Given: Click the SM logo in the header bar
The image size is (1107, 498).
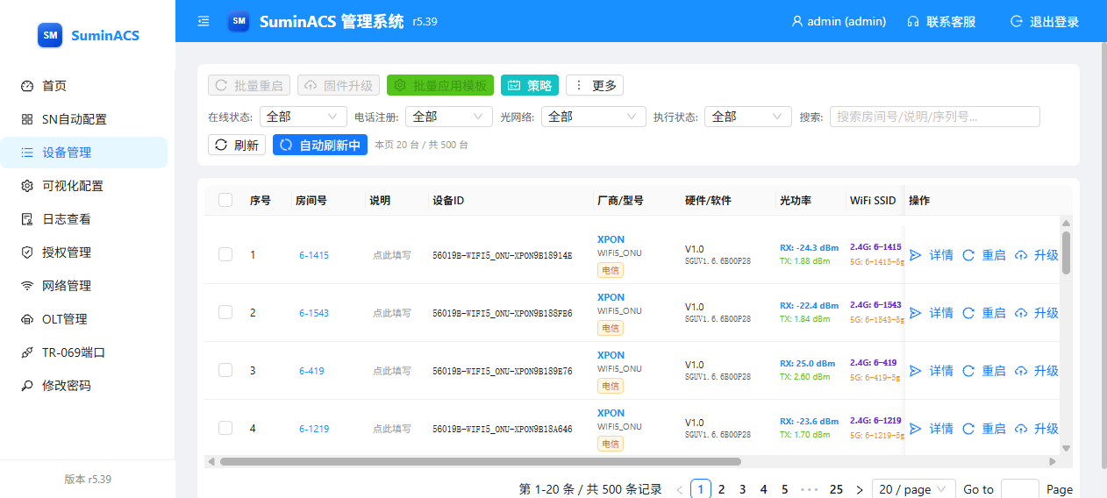Looking at the screenshot, I should click(x=239, y=21).
